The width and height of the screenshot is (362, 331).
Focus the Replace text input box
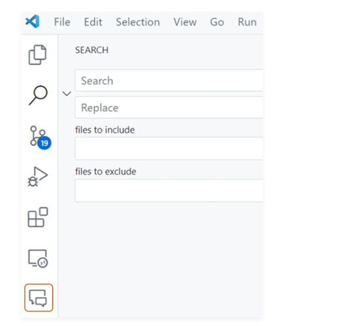coord(169,107)
